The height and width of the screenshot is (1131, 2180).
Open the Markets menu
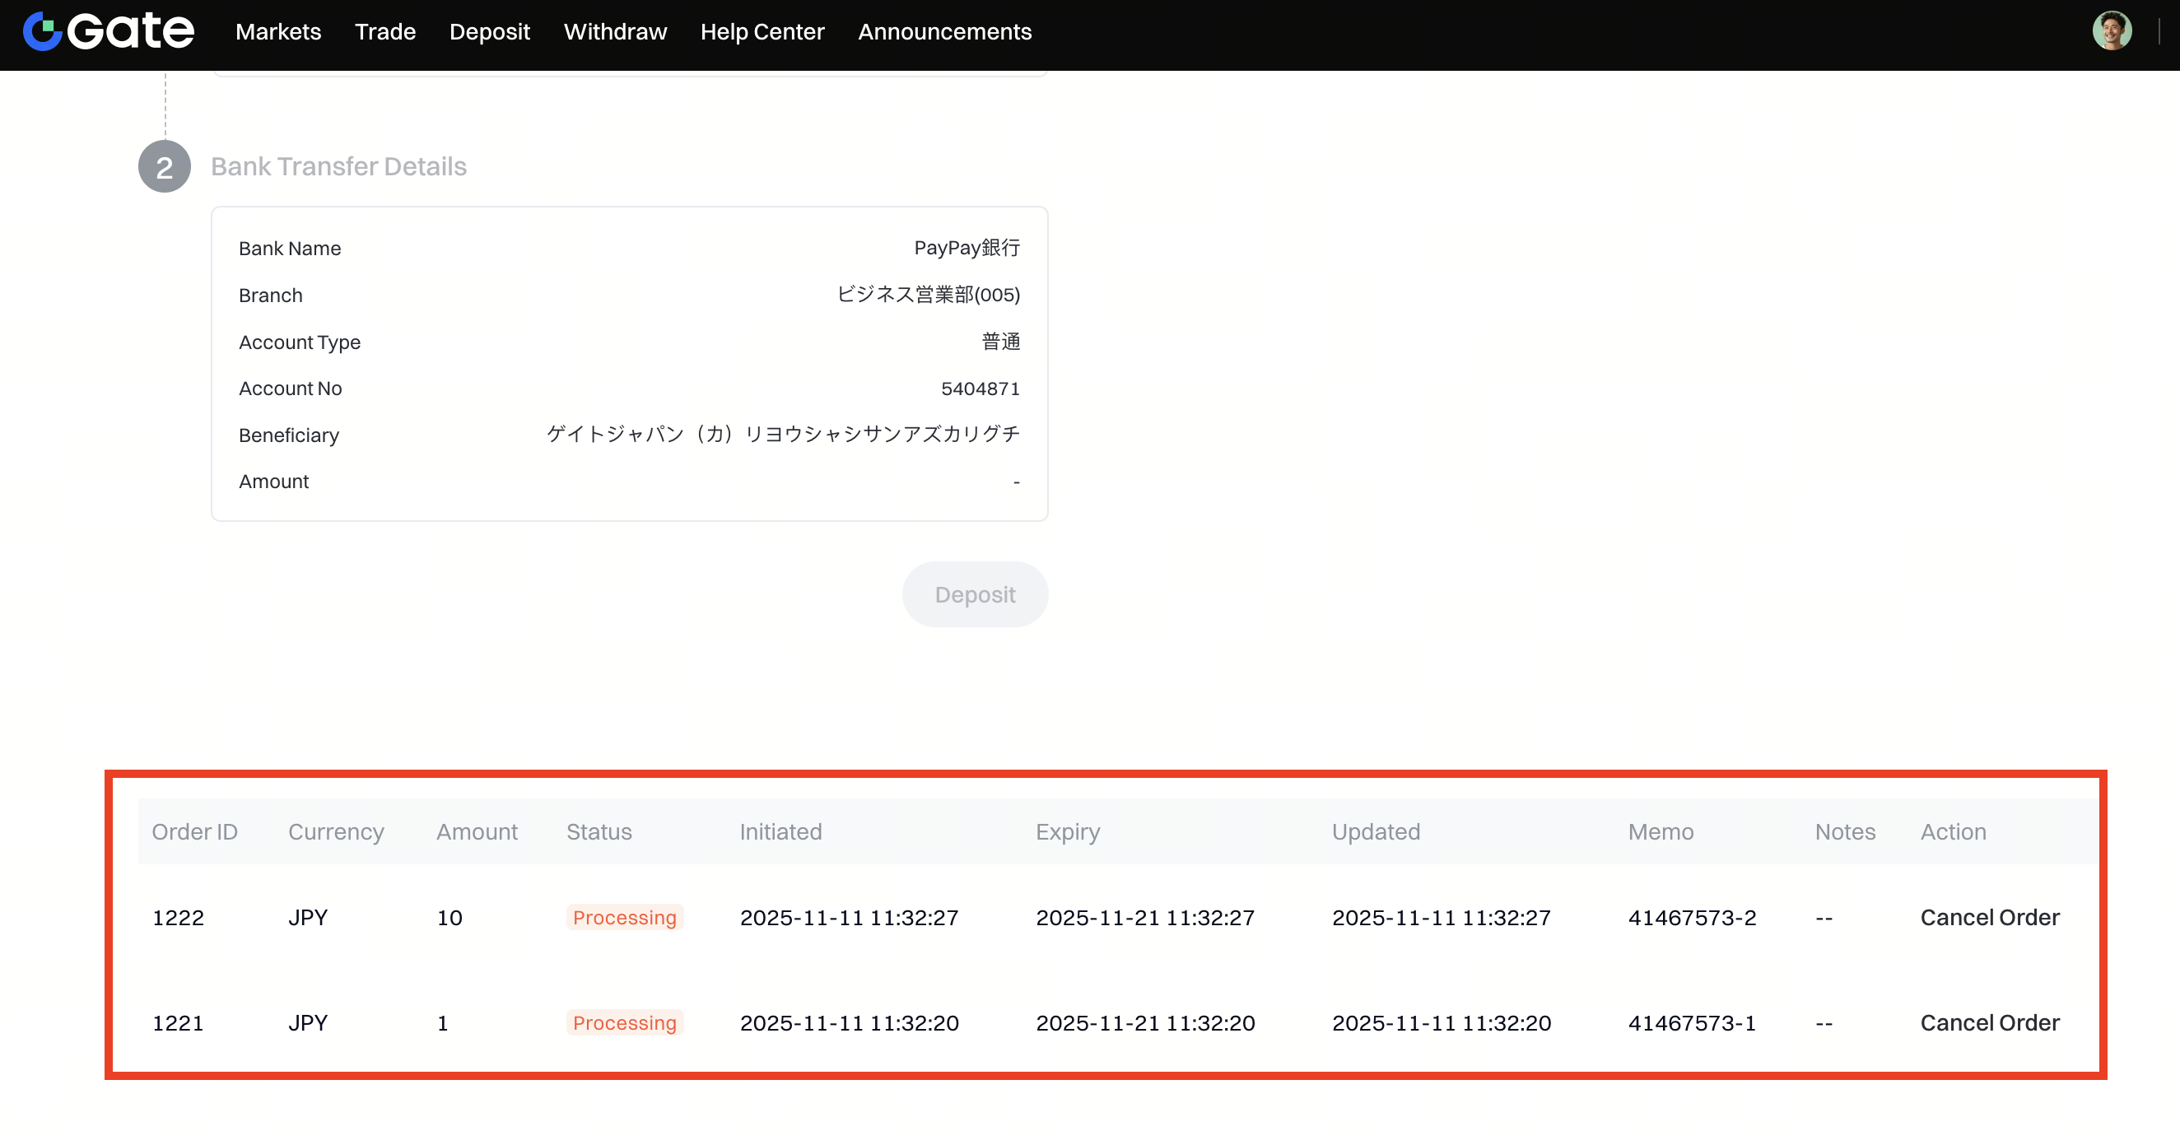(277, 32)
